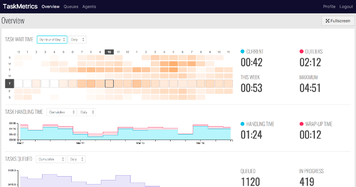The height and width of the screenshot is (187, 356).
Task: Click the top y-axis label 02:06
Action: 12,123
